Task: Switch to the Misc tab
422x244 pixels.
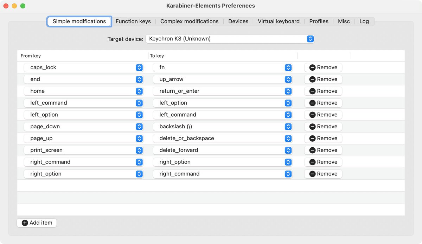Action: [344, 21]
